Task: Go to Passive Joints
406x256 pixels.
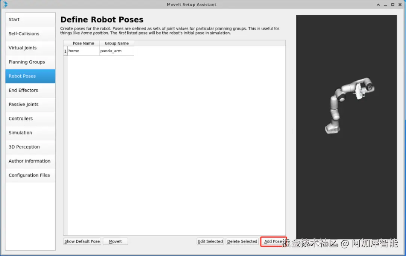Action: coord(30,104)
